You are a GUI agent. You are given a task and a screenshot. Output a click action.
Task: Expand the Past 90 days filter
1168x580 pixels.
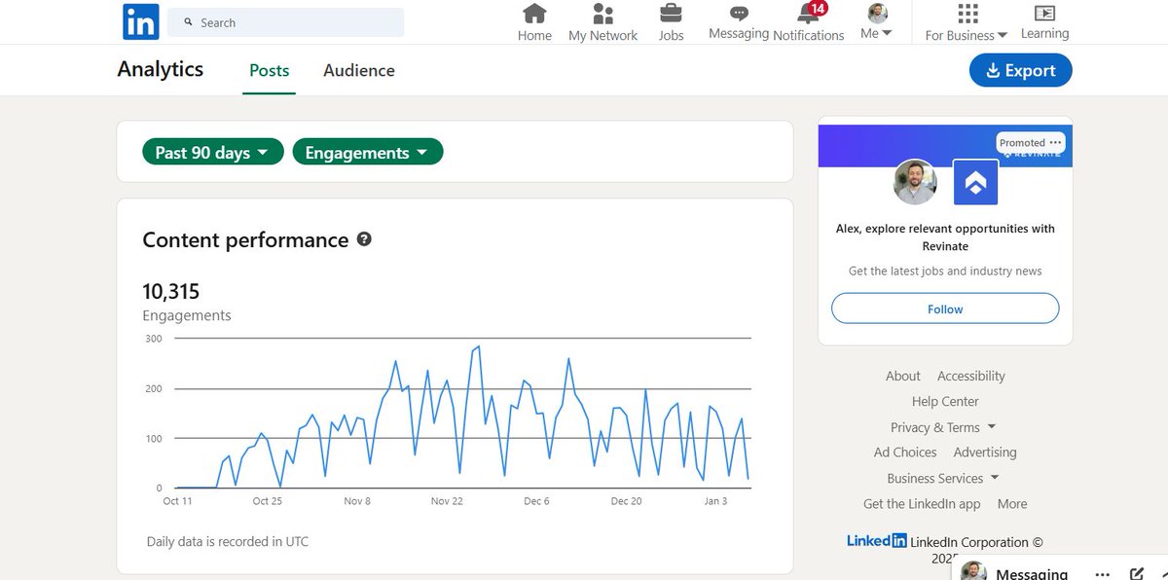(x=212, y=152)
